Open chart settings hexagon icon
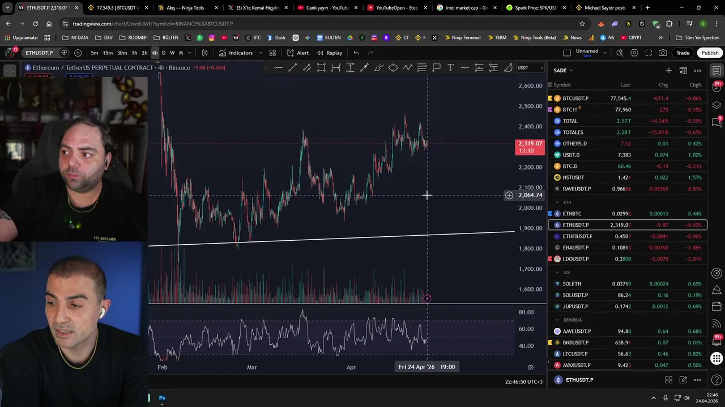Screen dimensions: 725x407 pos(634,53)
